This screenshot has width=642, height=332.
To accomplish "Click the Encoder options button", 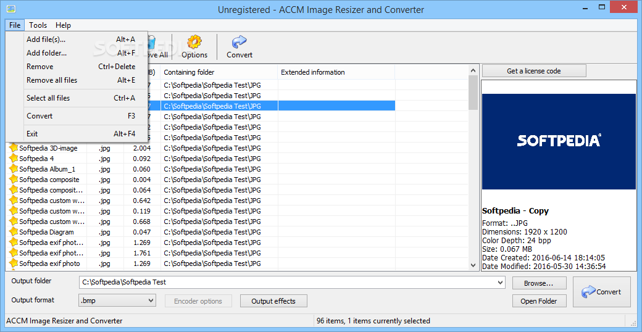I will coord(198,301).
